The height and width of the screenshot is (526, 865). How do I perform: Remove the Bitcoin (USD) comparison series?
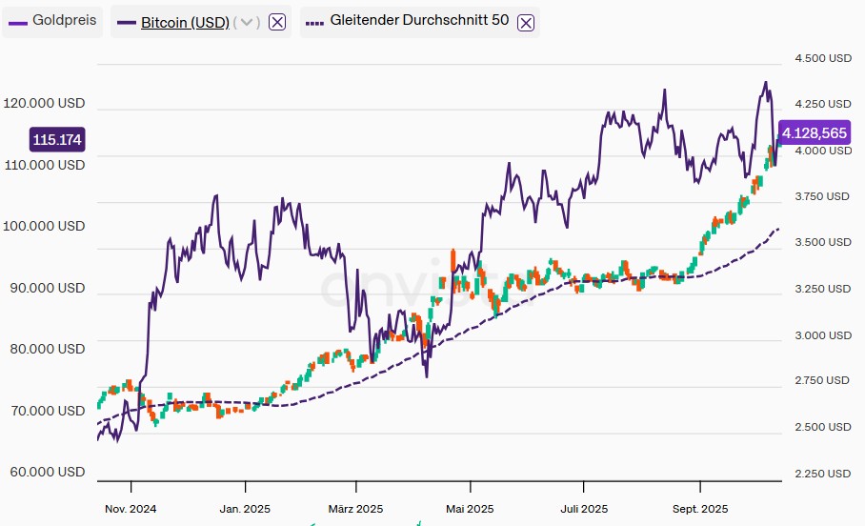click(x=277, y=22)
